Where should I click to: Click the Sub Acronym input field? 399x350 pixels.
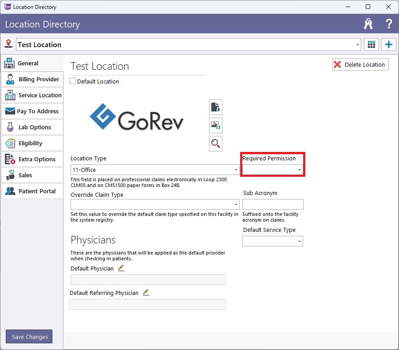[x=273, y=204]
